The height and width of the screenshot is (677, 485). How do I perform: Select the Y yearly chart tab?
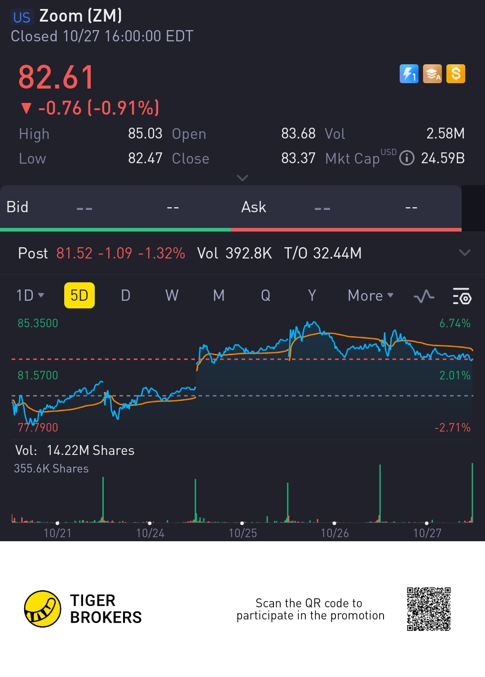pos(312,295)
